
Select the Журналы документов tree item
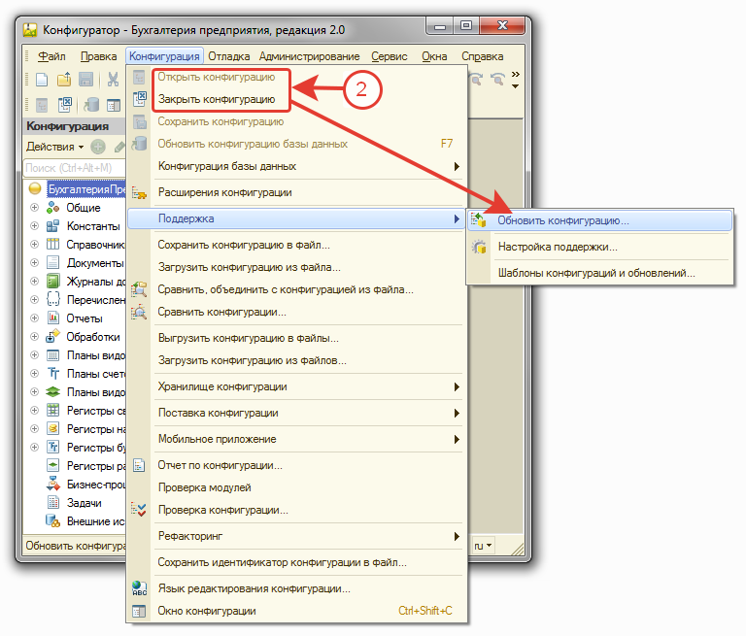pyautogui.click(x=96, y=282)
